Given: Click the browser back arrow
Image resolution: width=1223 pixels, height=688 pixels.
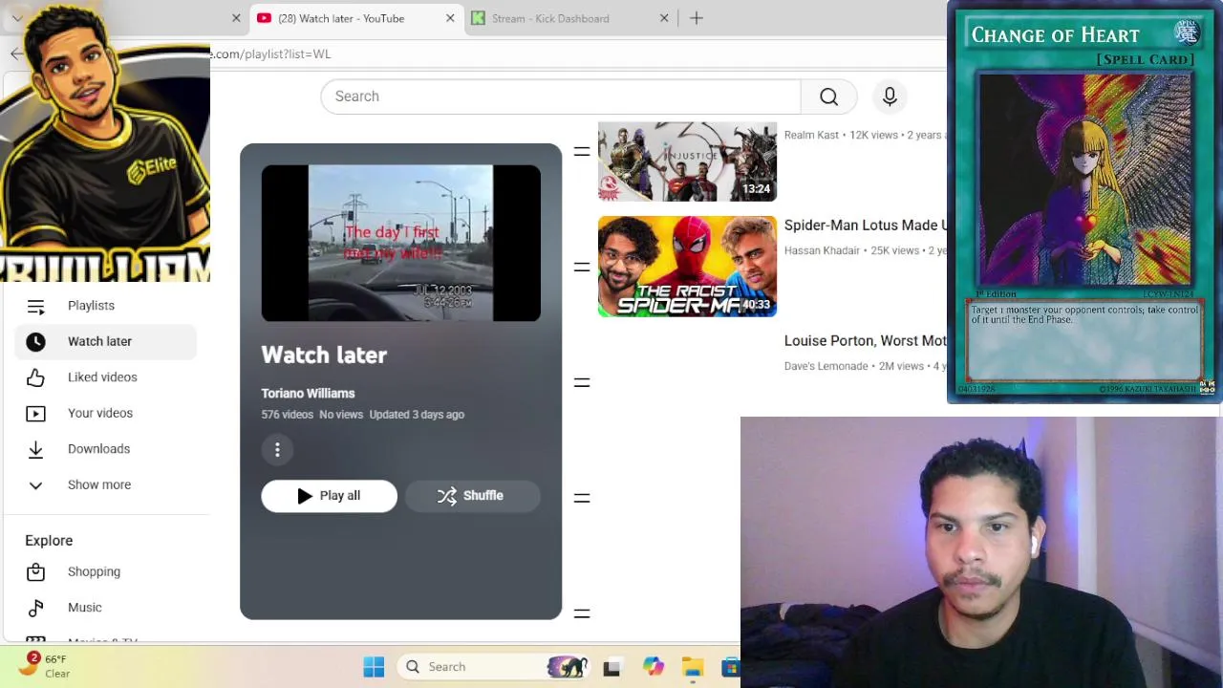Looking at the screenshot, I should (16, 54).
